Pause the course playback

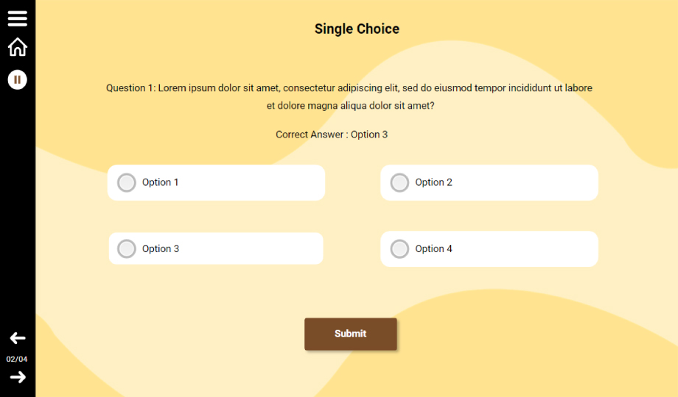[18, 79]
